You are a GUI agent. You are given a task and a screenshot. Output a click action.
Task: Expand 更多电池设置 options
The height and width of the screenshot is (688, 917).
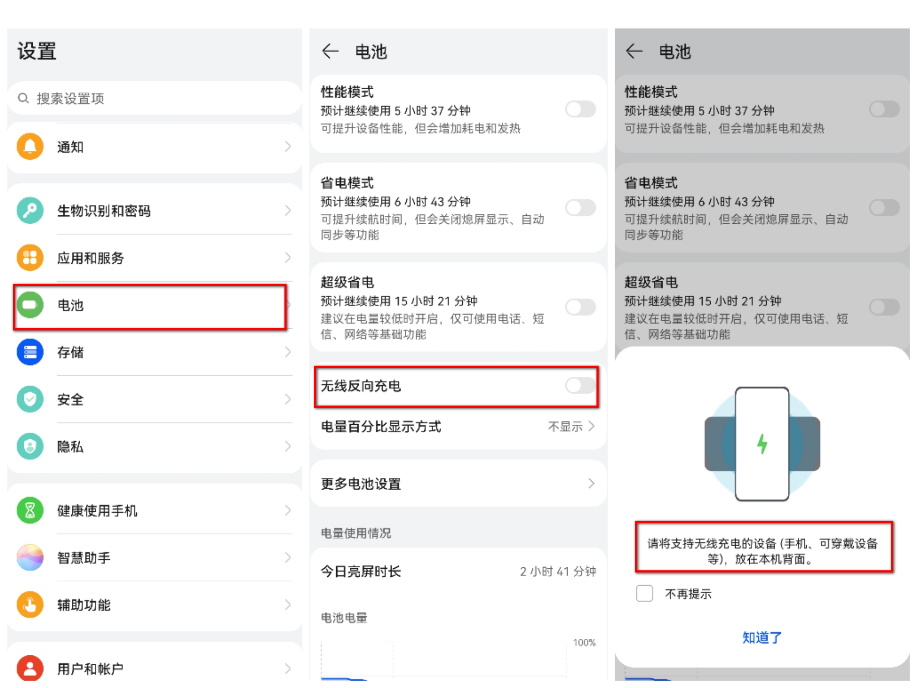pyautogui.click(x=458, y=483)
